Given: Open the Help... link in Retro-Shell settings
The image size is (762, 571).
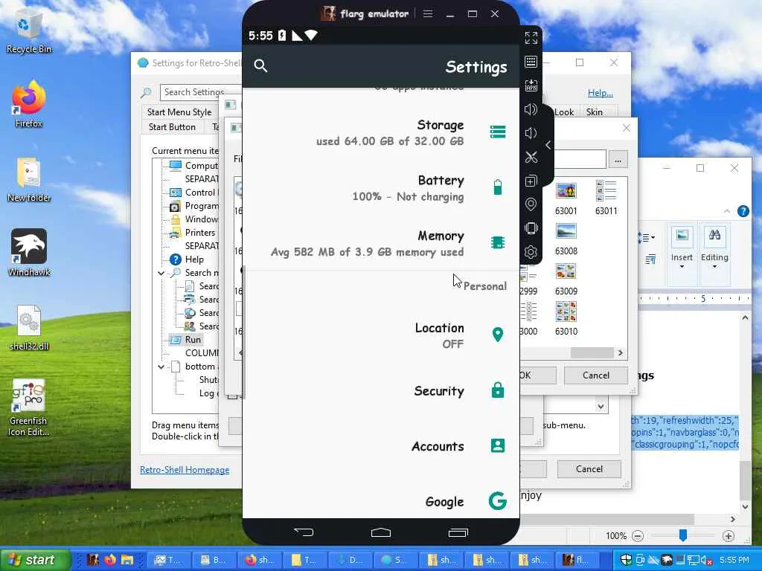Looking at the screenshot, I should [601, 93].
